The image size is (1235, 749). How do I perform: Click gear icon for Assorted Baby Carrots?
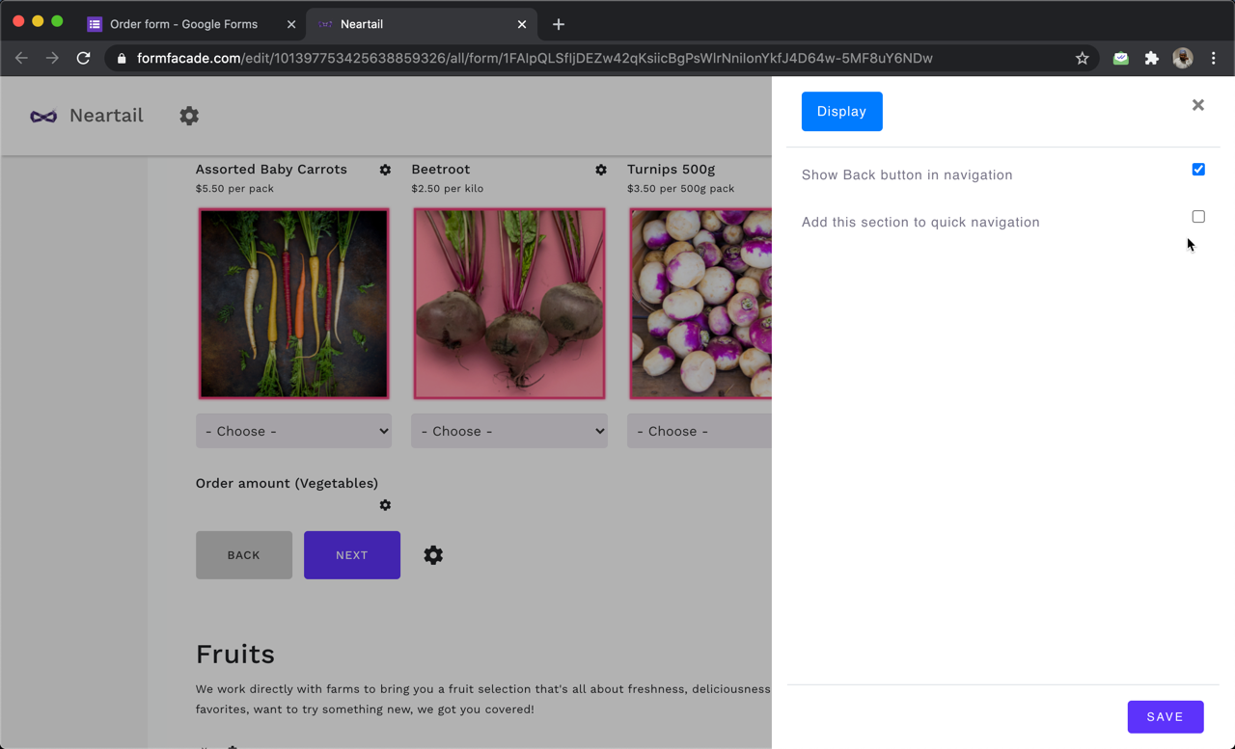[x=385, y=170]
